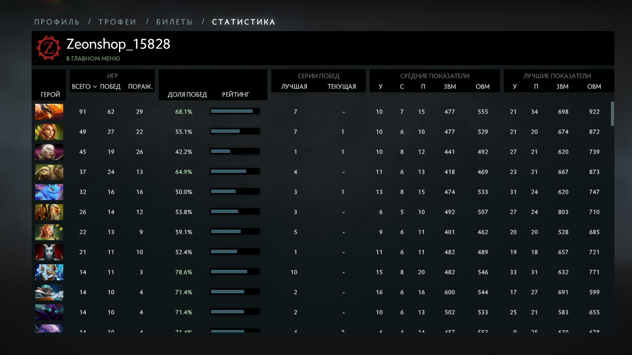The width and height of the screenshot is (632, 355).
Task: Sort by ДОЛЯ ПОБЕД column header
Action: click(187, 95)
